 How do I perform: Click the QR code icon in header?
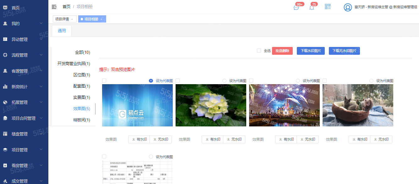[328, 7]
